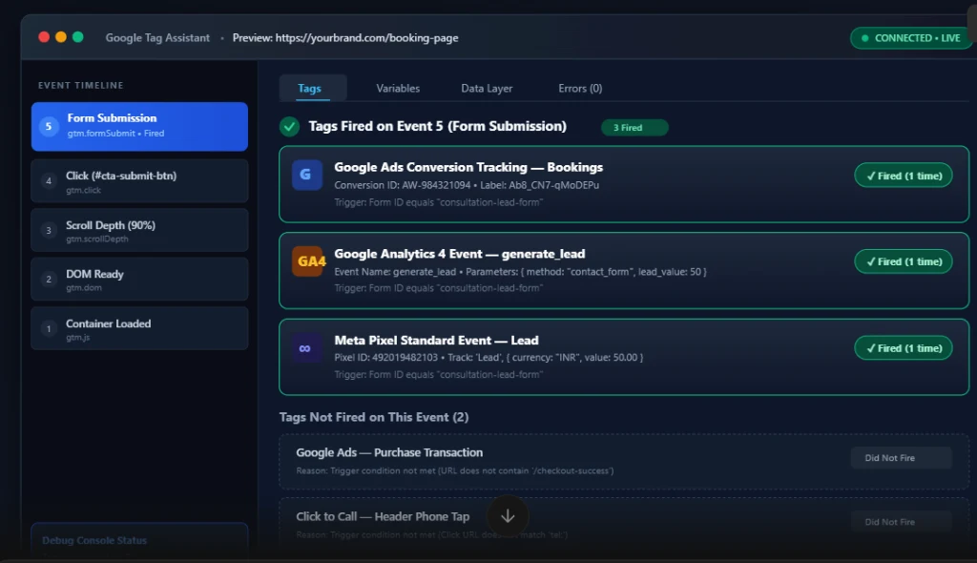Click event number 3 circle badge
Screen dimensions: 977x563
pyautogui.click(x=49, y=230)
